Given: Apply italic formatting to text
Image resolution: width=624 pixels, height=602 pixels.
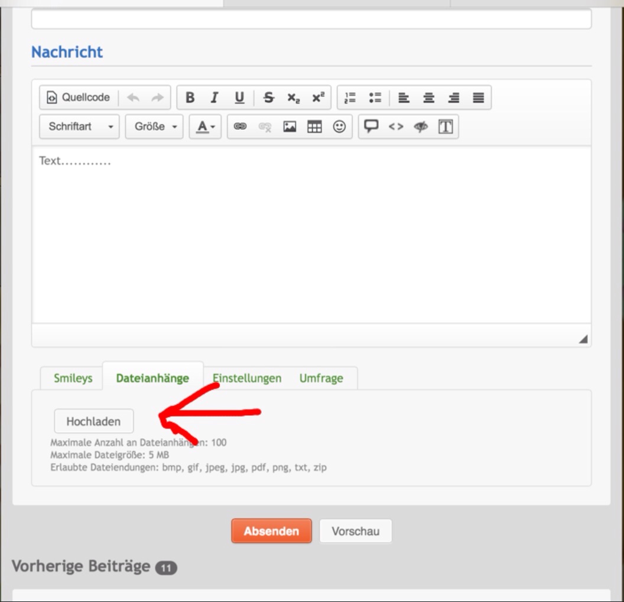Looking at the screenshot, I should pyautogui.click(x=214, y=98).
